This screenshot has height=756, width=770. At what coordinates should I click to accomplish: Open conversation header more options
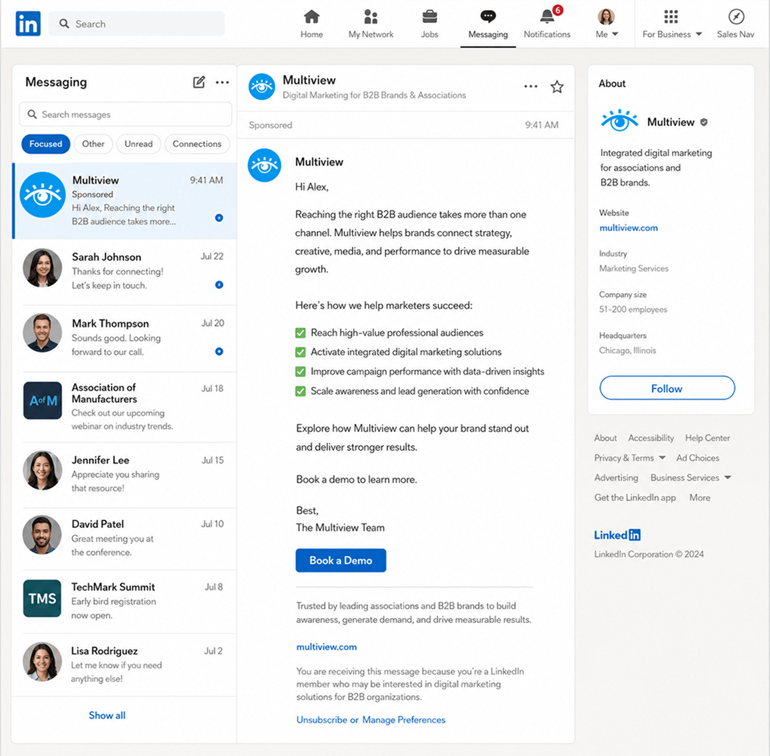tap(531, 86)
